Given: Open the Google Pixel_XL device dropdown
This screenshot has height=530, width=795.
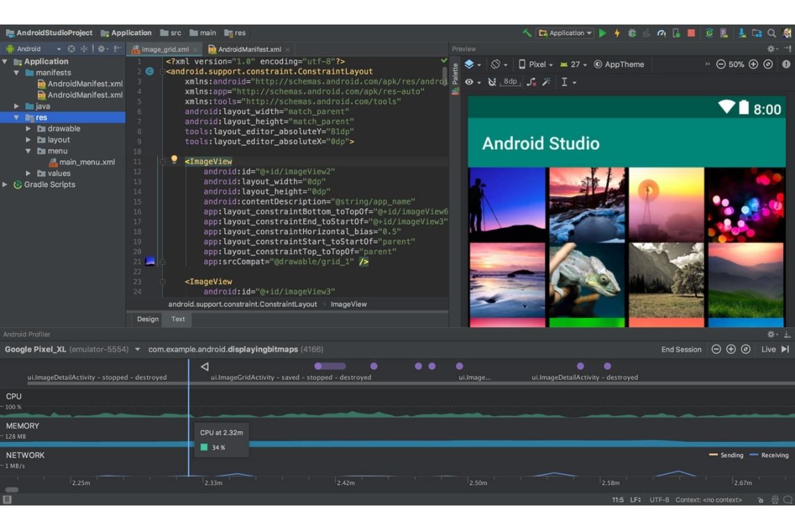Looking at the screenshot, I should coord(72,349).
